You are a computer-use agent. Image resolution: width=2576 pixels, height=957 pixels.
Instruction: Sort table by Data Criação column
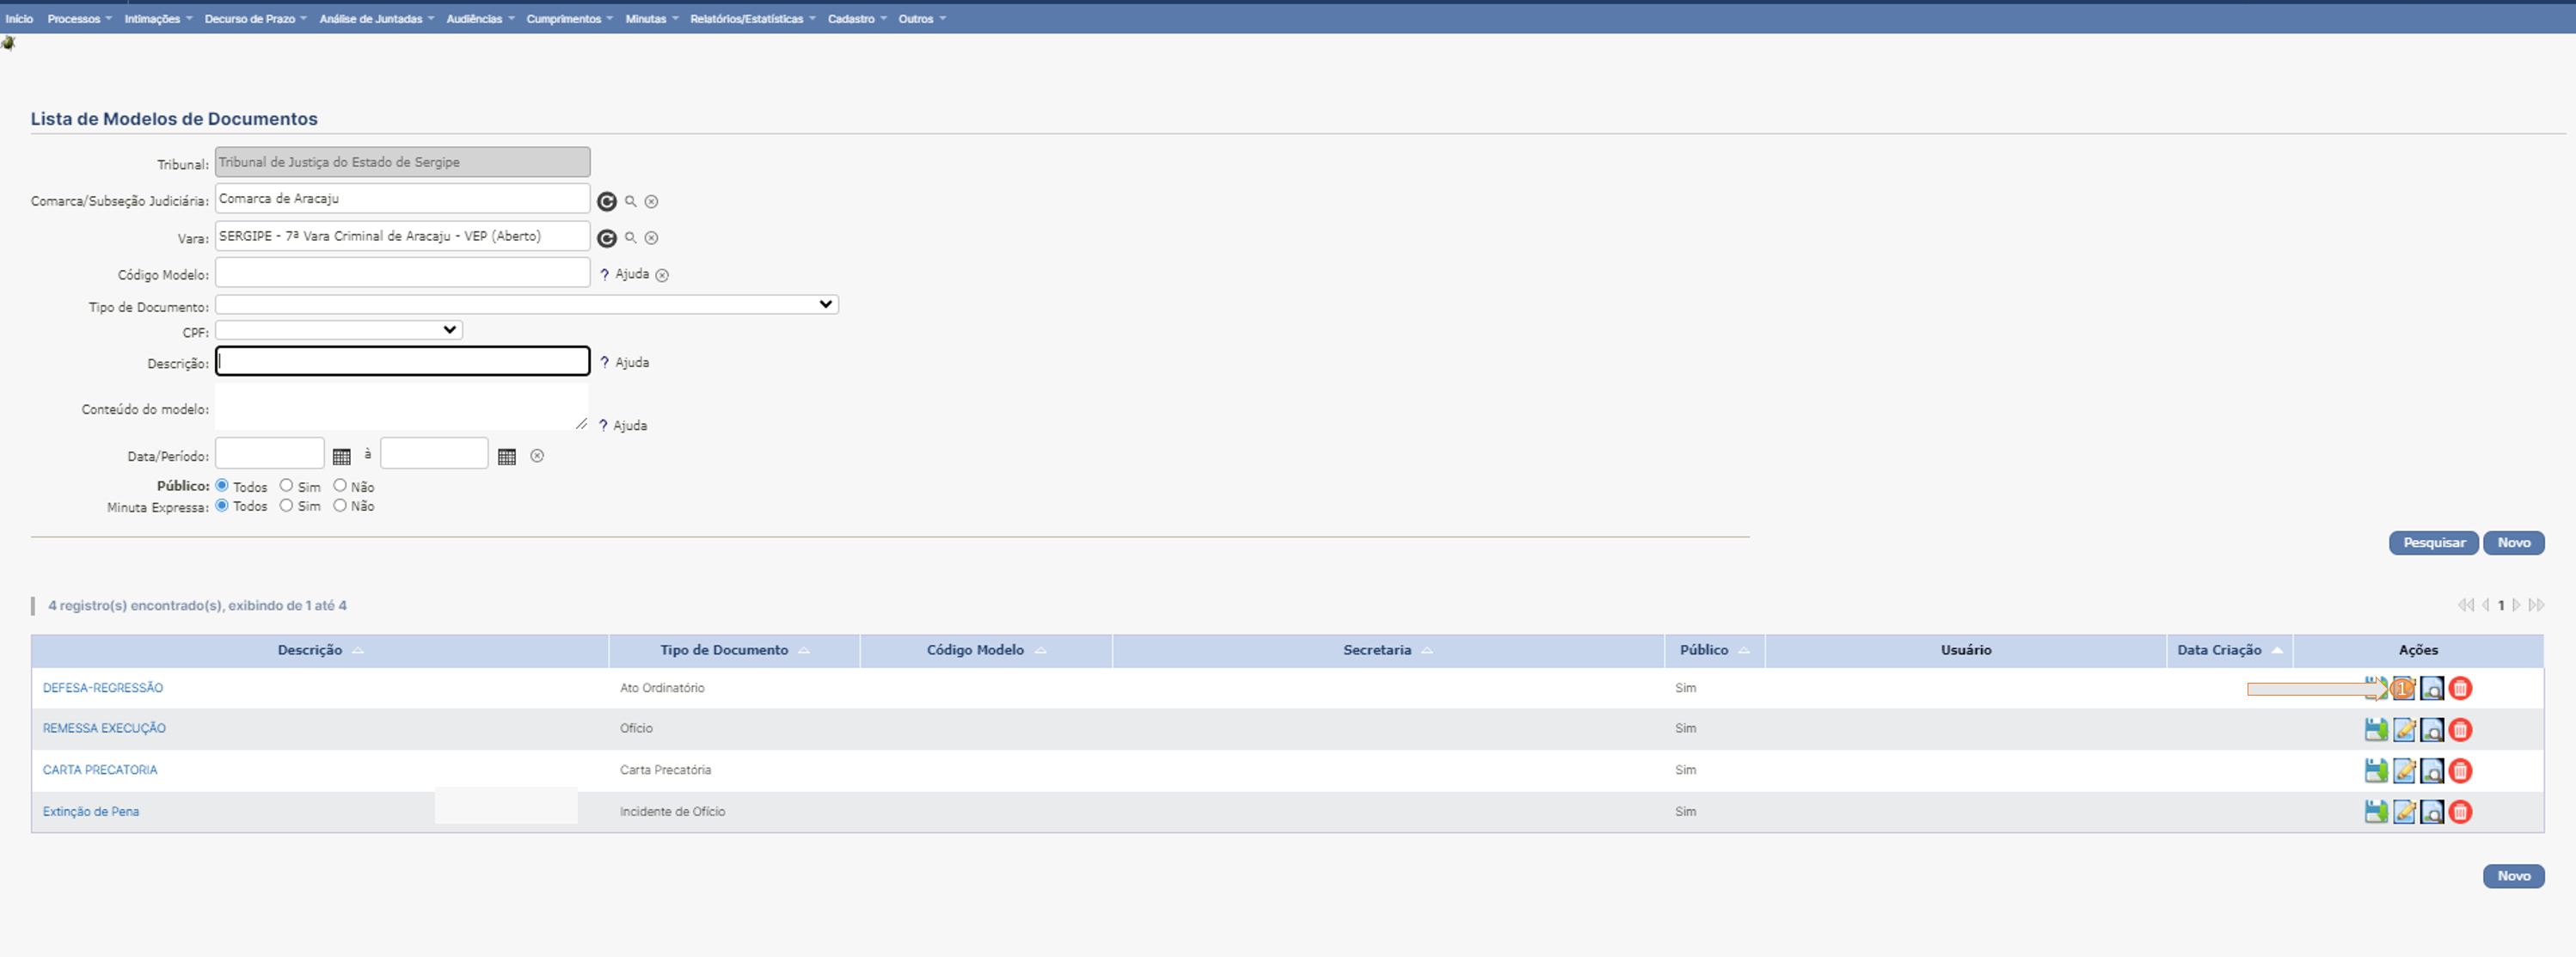(x=2229, y=650)
